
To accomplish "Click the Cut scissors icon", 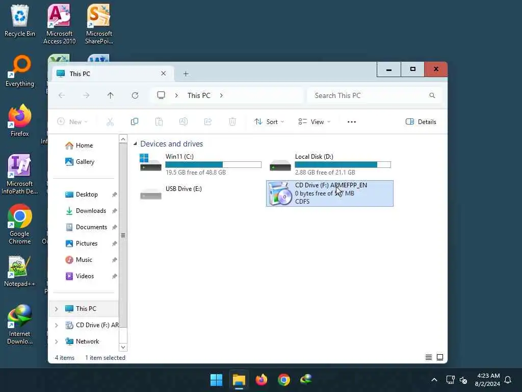I will [x=110, y=122].
